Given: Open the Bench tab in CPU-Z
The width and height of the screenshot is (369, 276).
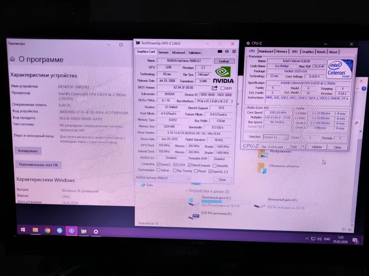Looking at the screenshot, I should click(x=321, y=52).
